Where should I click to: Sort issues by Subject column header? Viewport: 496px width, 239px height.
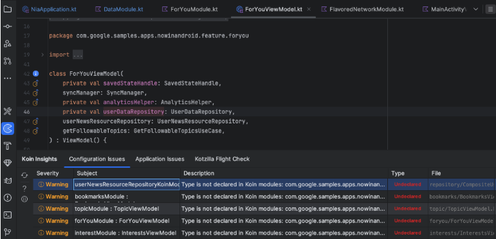tap(127, 173)
